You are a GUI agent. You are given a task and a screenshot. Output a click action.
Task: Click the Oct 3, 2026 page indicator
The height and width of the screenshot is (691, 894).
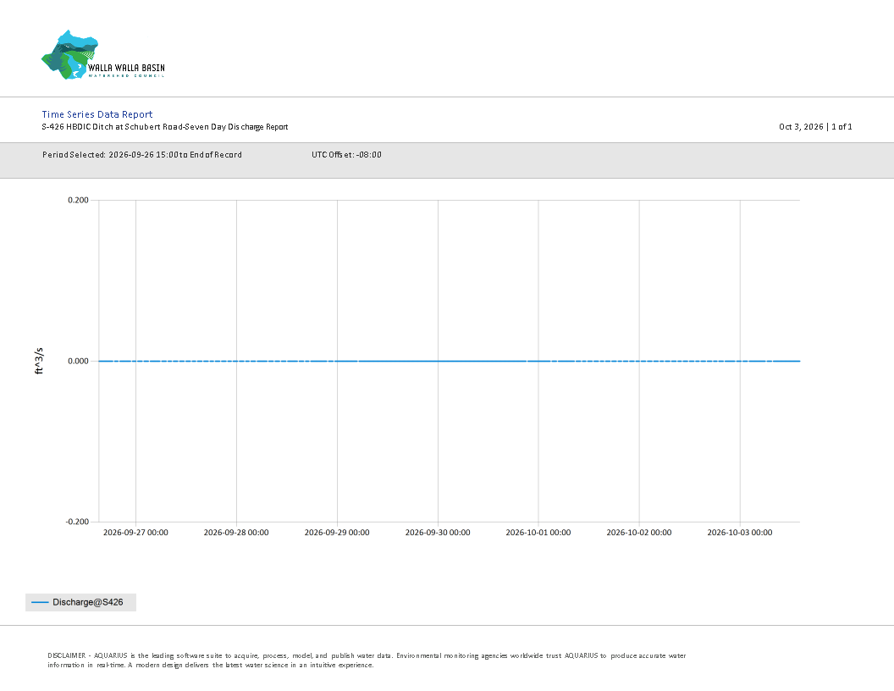tap(815, 126)
